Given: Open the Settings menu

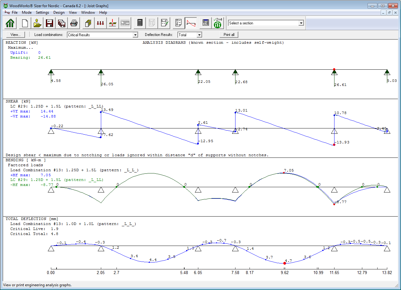Looking at the screenshot, I should click(42, 12).
